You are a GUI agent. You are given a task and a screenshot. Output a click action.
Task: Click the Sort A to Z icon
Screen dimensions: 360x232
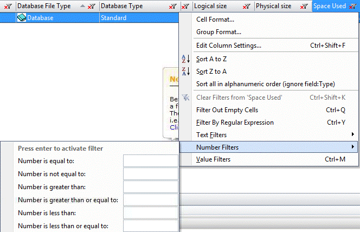pyautogui.click(x=185, y=59)
